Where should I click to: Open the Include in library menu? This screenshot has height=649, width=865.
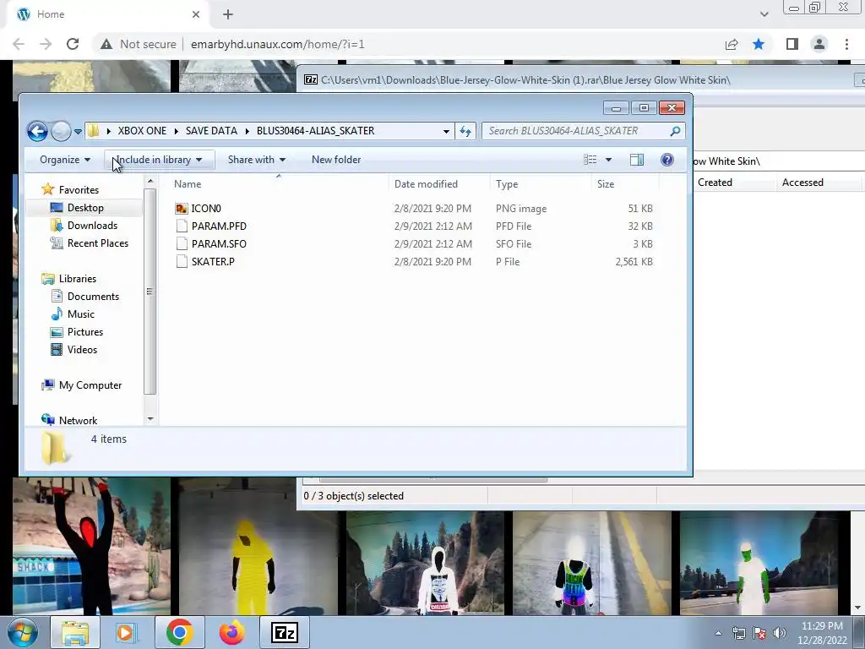[159, 160]
